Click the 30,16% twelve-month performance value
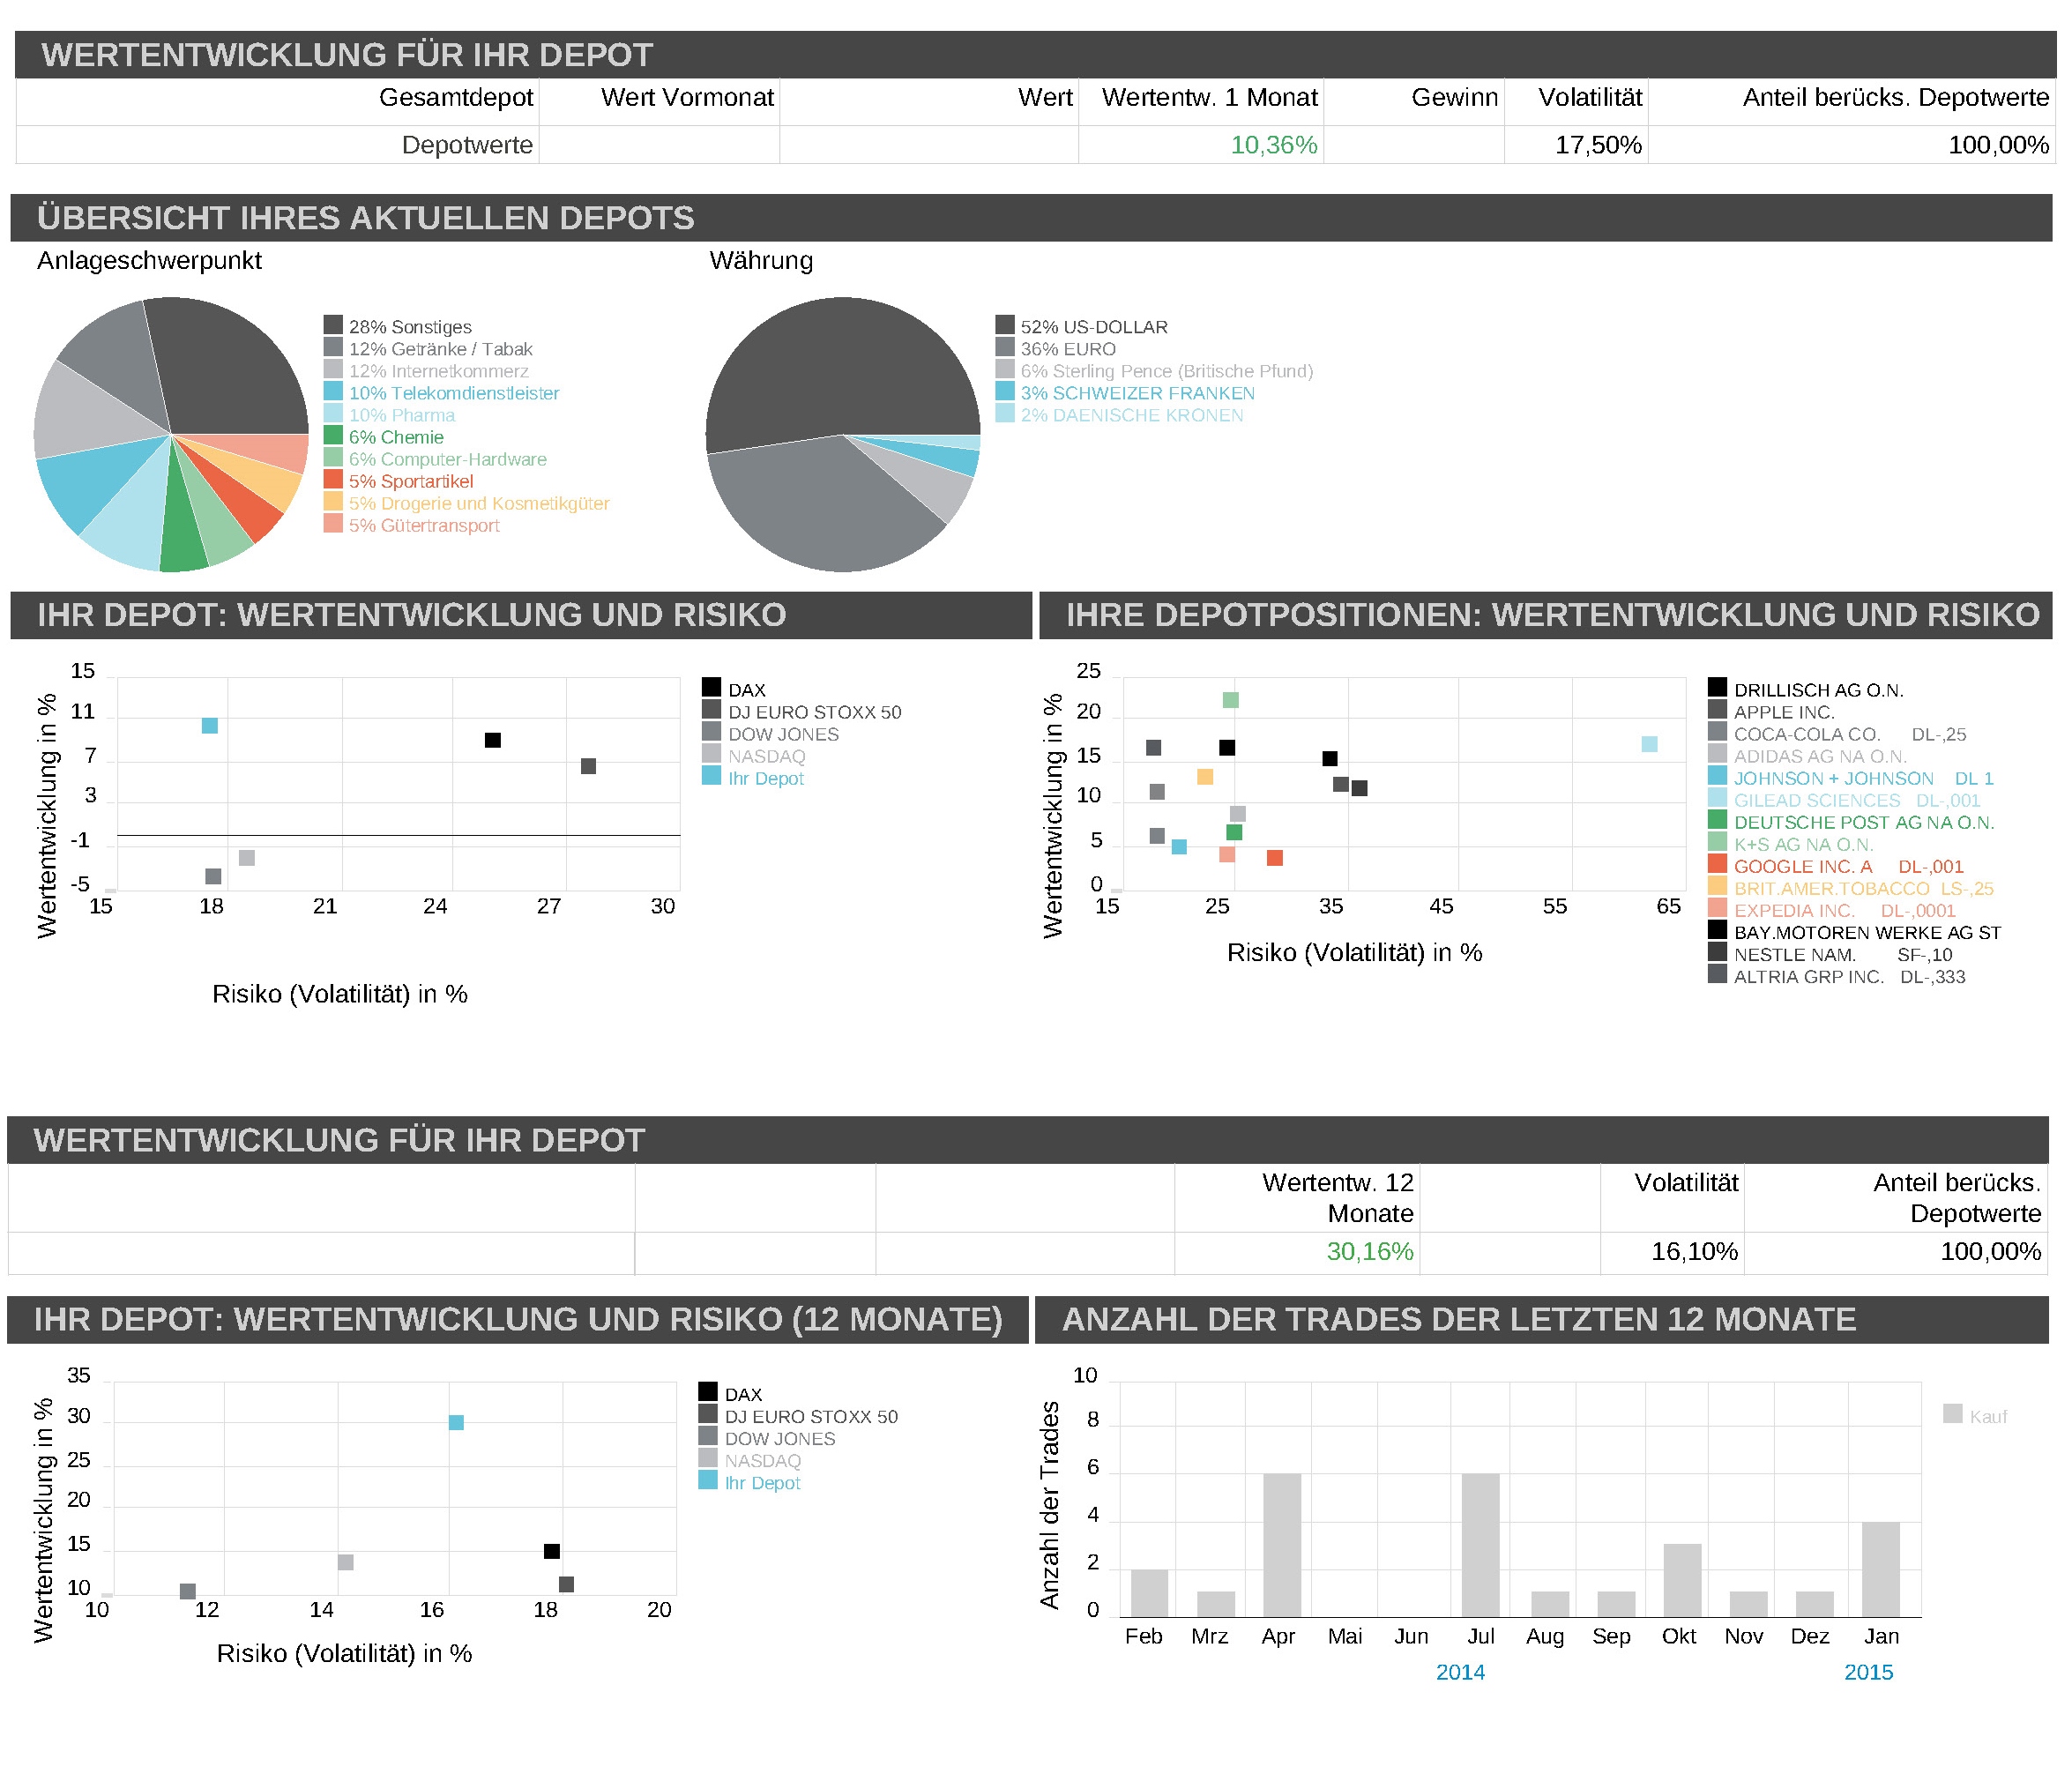Screen dimensions: 2072x1774 1369,1251
